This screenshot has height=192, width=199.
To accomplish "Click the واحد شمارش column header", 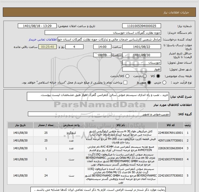I will click(x=71, y=125).
